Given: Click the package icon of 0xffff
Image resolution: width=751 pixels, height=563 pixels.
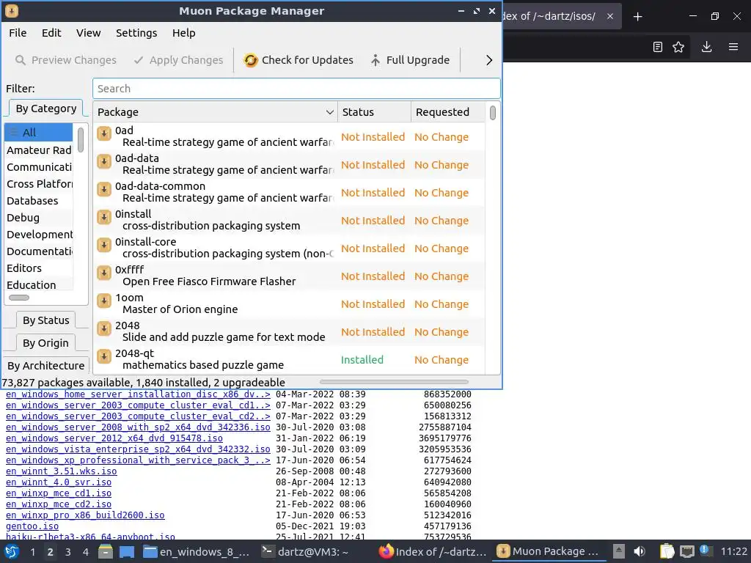Looking at the screenshot, I should pos(104,273).
